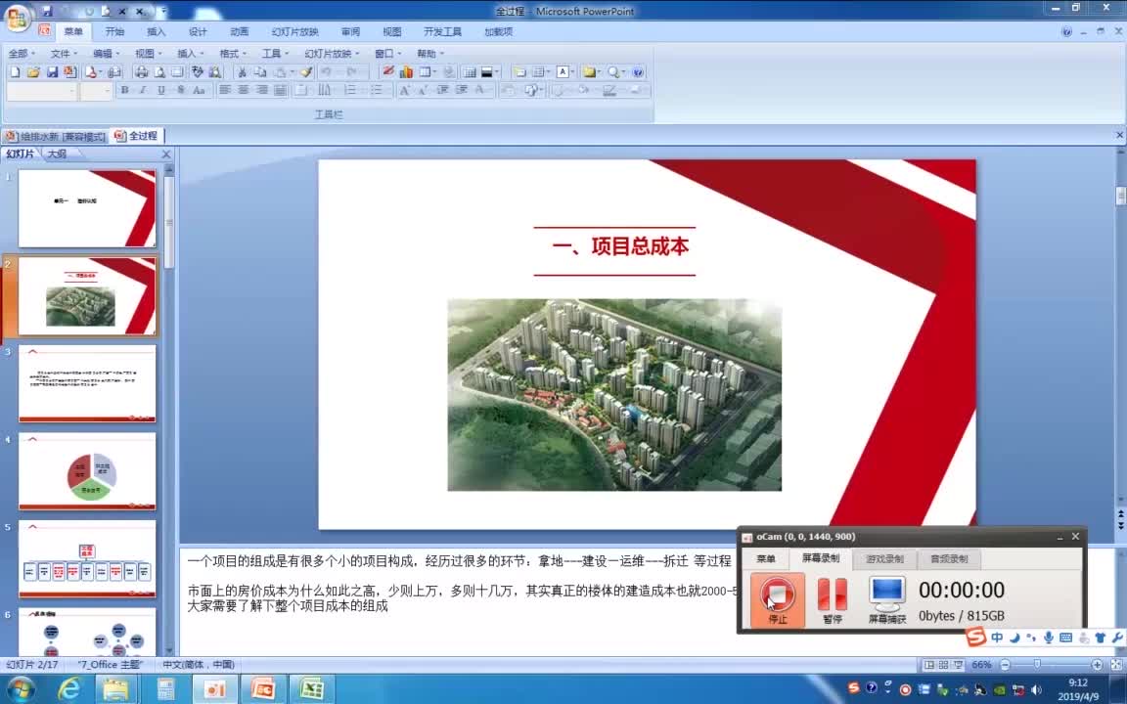Open the 窗口 dropdown menu
This screenshot has width=1127, height=704.
[x=387, y=54]
